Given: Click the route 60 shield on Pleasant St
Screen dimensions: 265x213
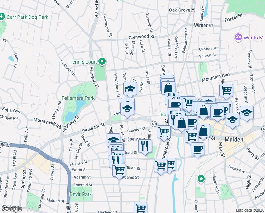Looking at the screenshot, I should pyautogui.click(x=153, y=124).
